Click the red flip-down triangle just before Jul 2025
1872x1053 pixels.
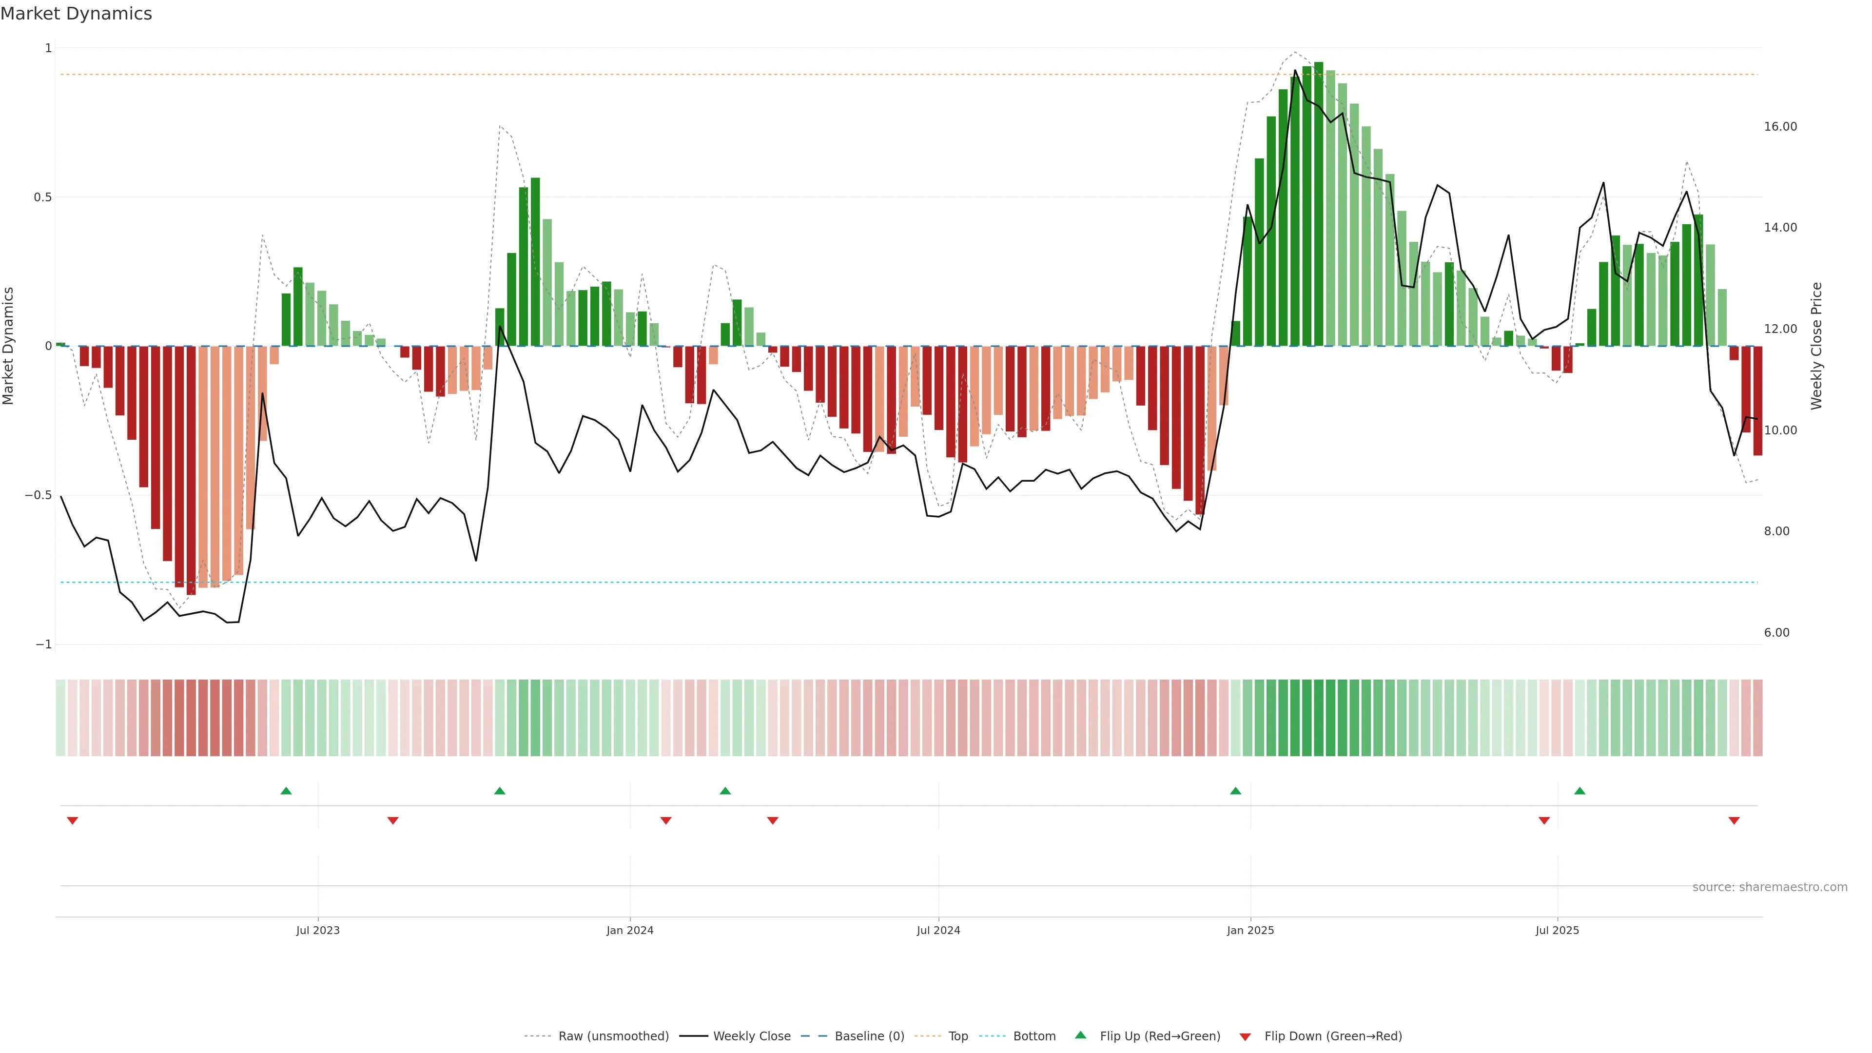pos(1544,820)
